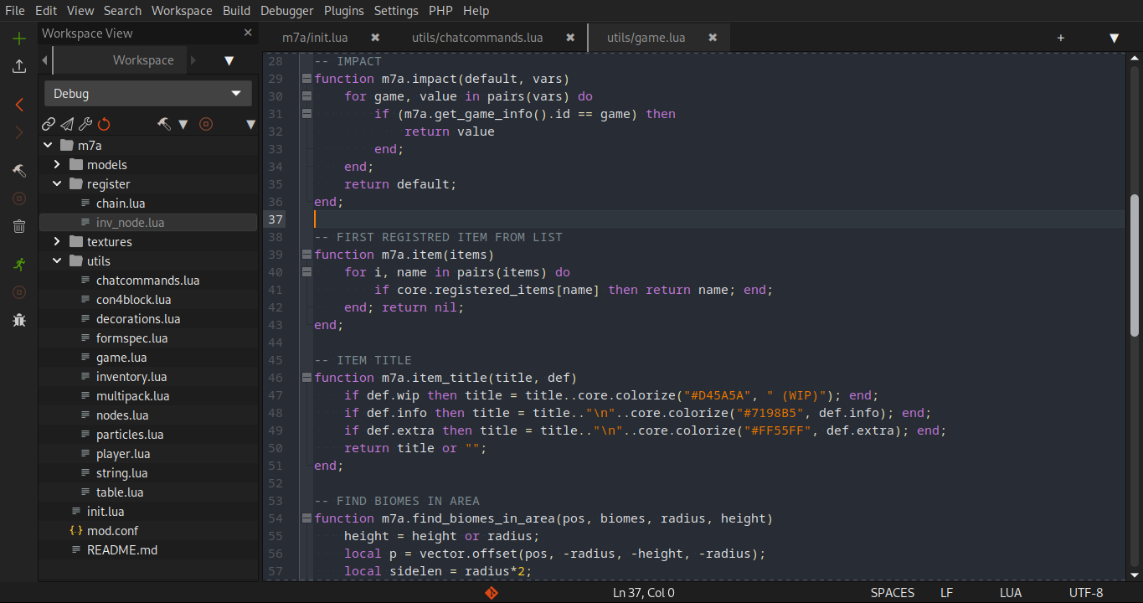Open formspec.lua from the file tree
Viewport: 1143px width, 603px height.
(131, 338)
